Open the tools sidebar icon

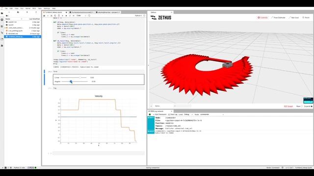[x=2, y=33]
